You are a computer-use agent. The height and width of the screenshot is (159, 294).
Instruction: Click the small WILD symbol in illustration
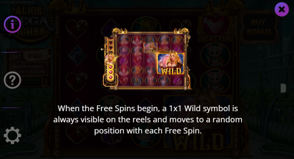(150, 48)
